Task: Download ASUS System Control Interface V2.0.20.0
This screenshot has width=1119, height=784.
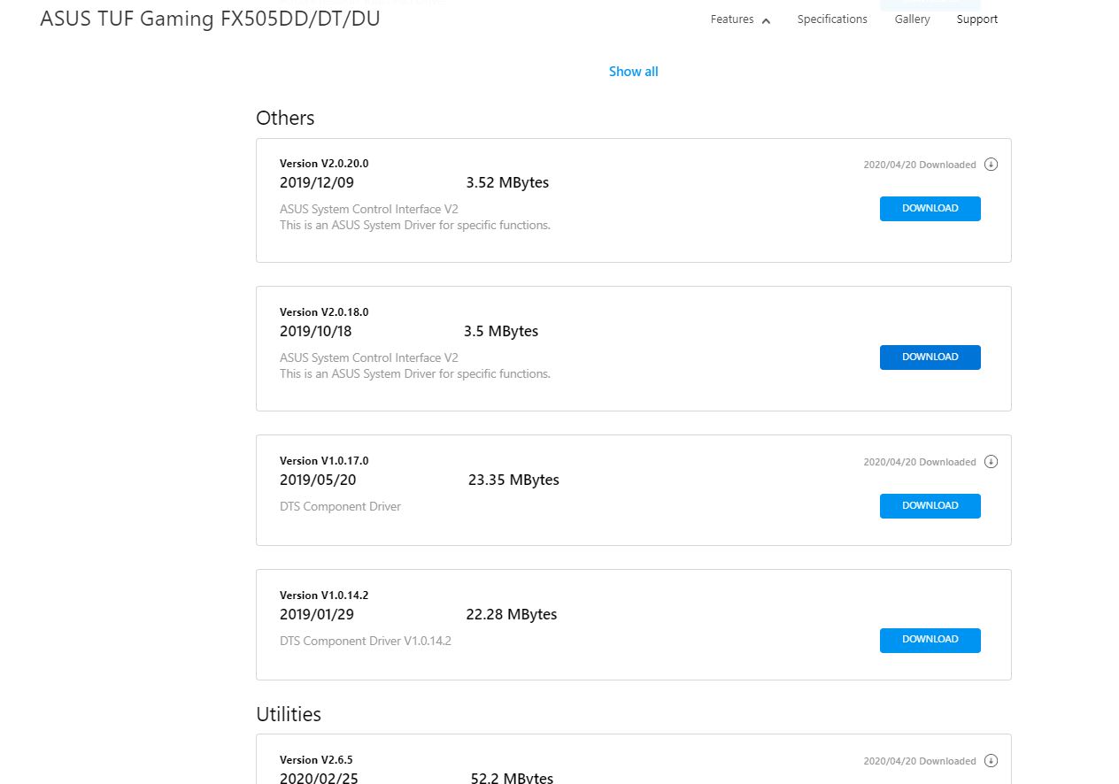Action: [930, 209]
